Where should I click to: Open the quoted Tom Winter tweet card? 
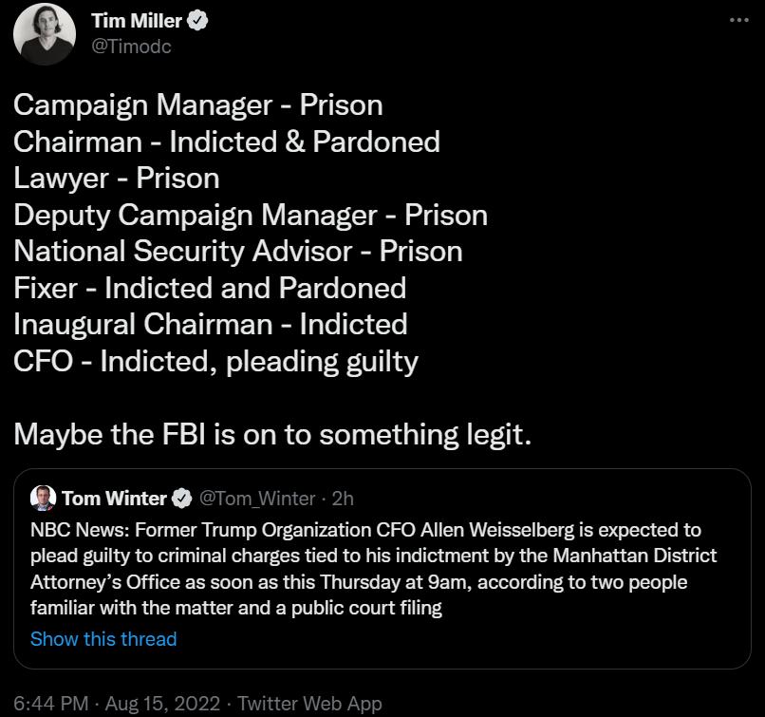tap(382, 560)
